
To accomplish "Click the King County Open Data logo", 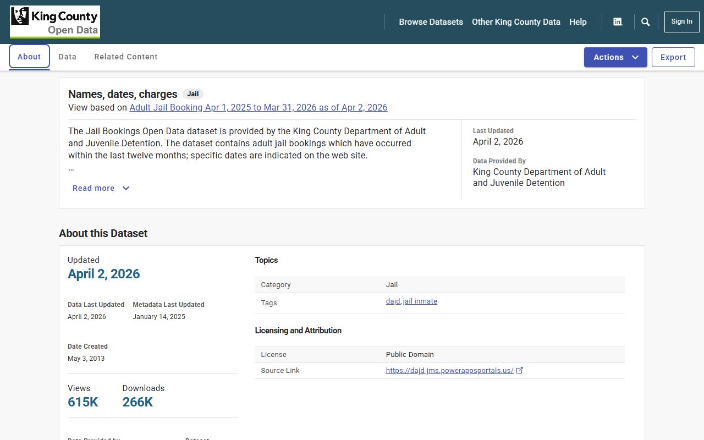I will (55, 22).
